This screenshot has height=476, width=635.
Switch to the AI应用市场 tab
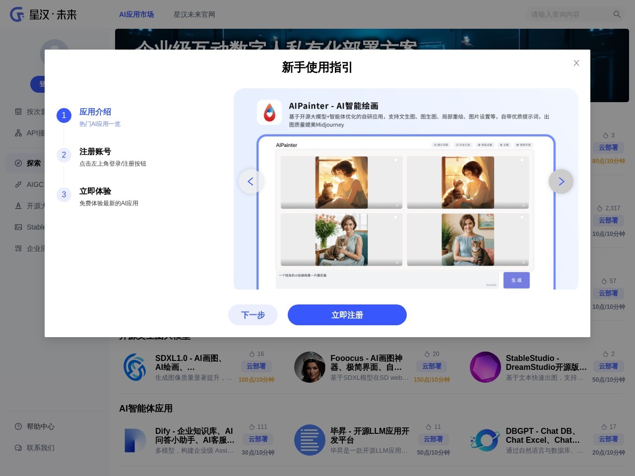click(136, 14)
